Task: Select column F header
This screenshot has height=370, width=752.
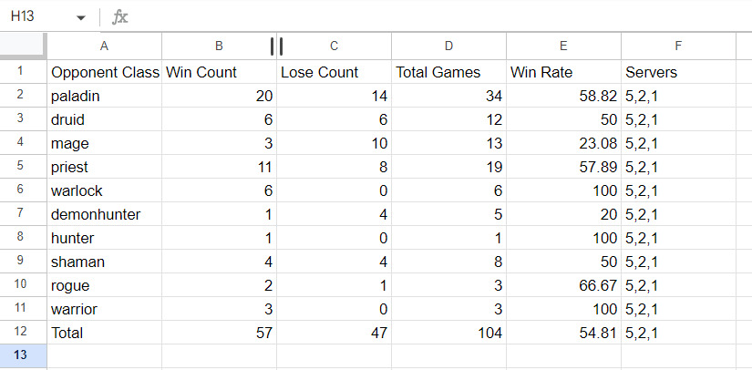Action: click(x=678, y=46)
